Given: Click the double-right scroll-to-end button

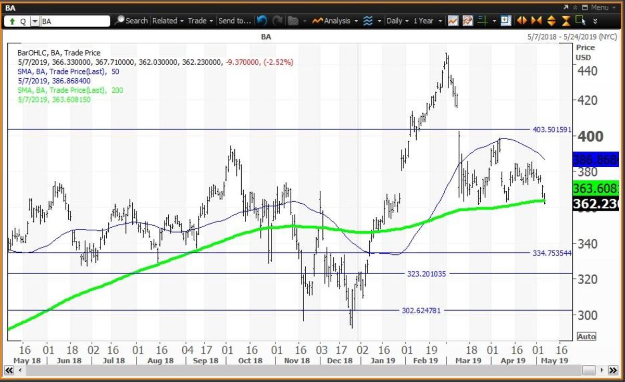Looking at the screenshot, I should [612, 370].
